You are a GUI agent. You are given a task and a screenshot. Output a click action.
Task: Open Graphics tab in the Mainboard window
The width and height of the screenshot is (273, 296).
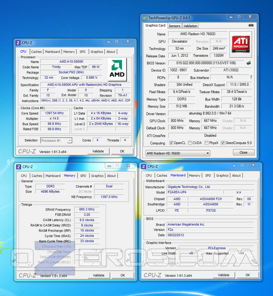coord(222,175)
